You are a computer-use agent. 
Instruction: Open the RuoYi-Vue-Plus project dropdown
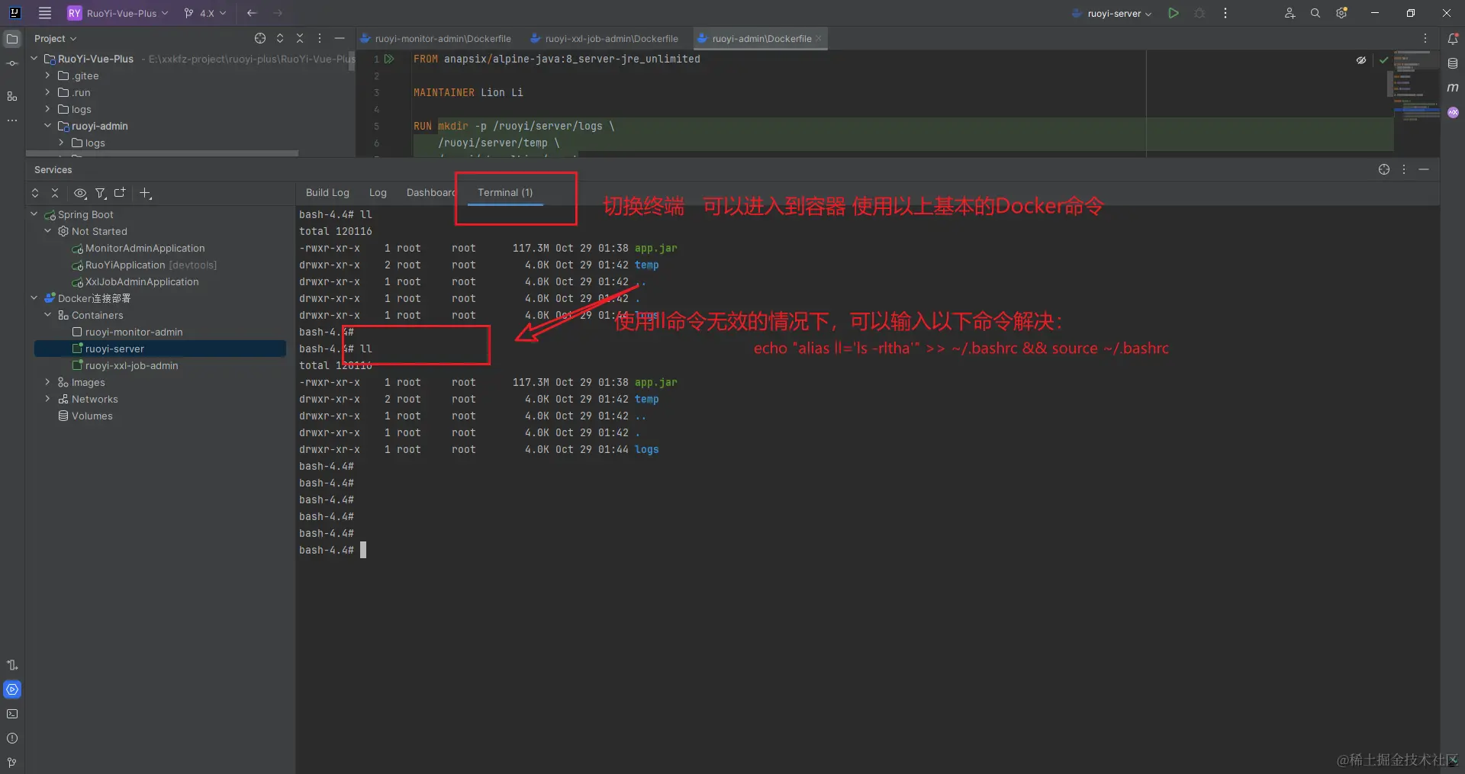click(118, 13)
